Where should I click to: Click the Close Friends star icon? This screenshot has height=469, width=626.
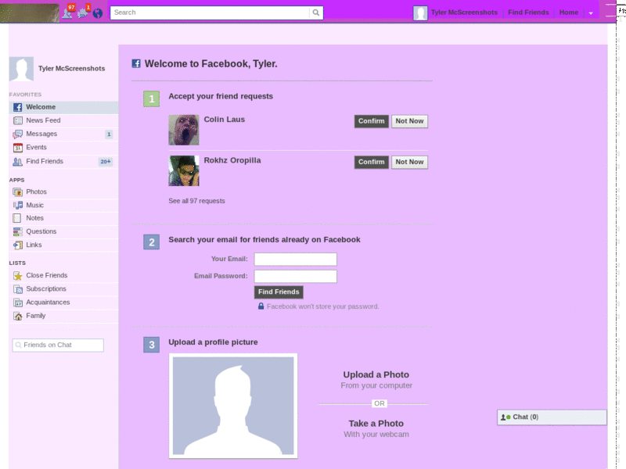click(17, 276)
